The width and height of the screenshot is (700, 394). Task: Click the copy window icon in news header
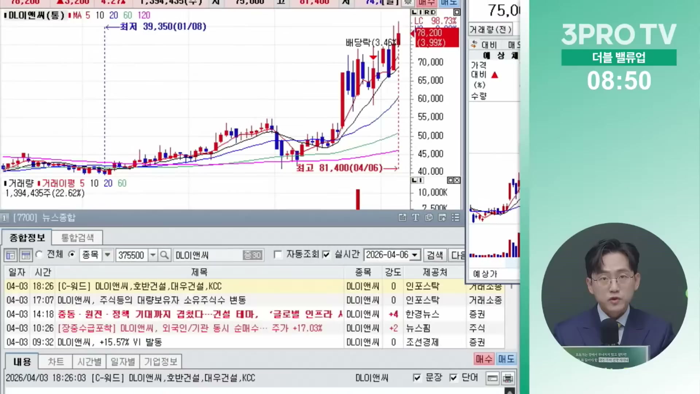click(x=429, y=218)
